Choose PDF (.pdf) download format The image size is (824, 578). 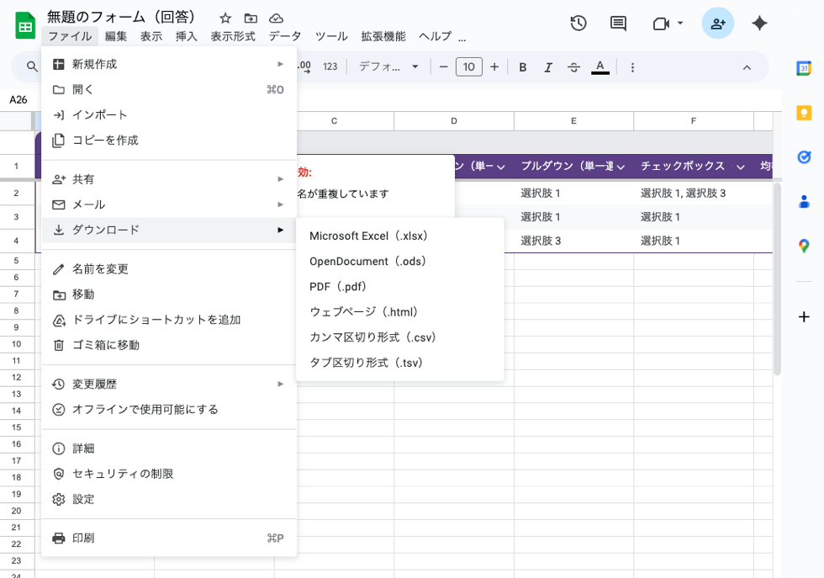coord(337,286)
